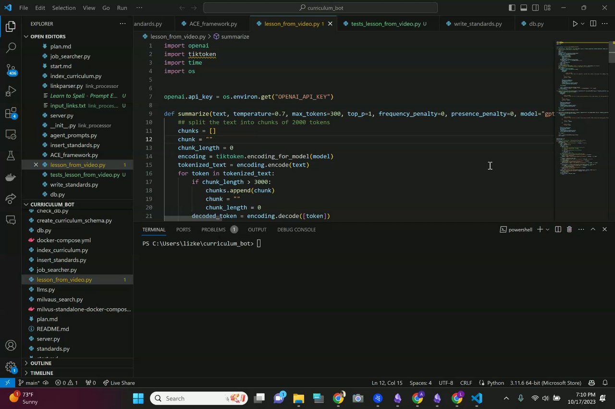Toggle the secondary side bar
Image resolution: width=615 pixels, height=409 pixels.
(535, 8)
